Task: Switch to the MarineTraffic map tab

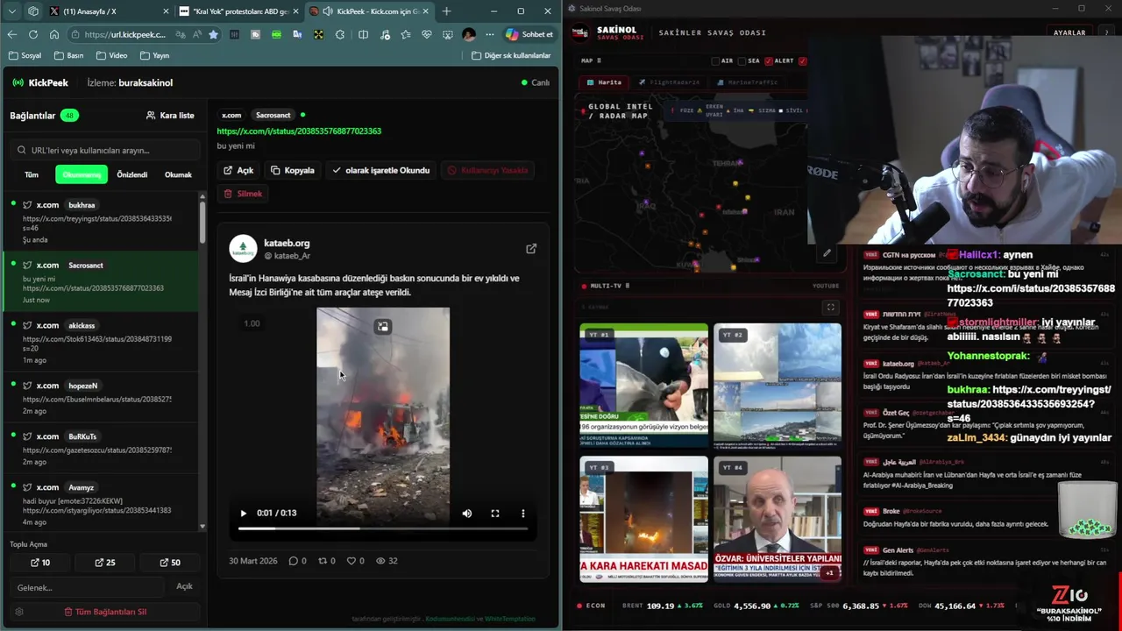Action: [747, 82]
